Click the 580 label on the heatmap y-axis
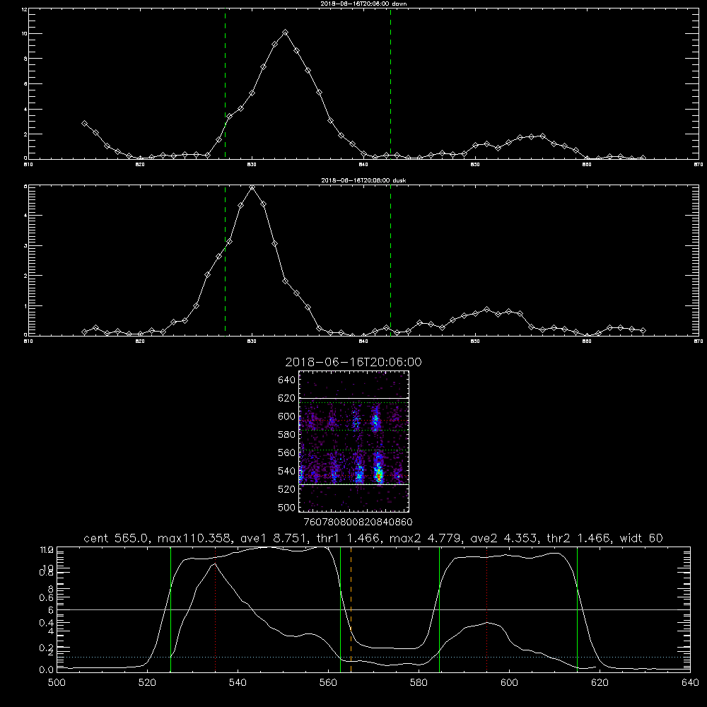Viewport: 707px width, 707px height. [x=287, y=435]
